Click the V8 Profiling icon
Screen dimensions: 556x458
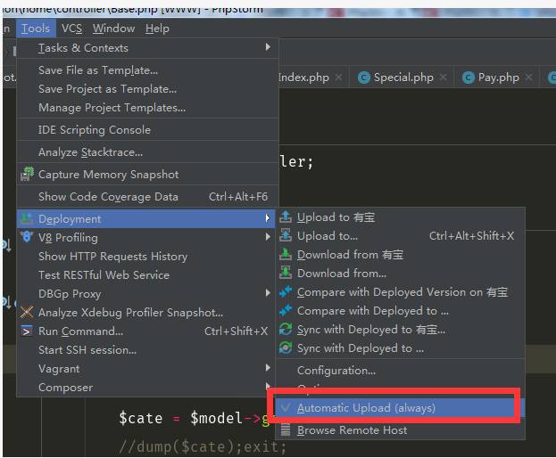27,237
